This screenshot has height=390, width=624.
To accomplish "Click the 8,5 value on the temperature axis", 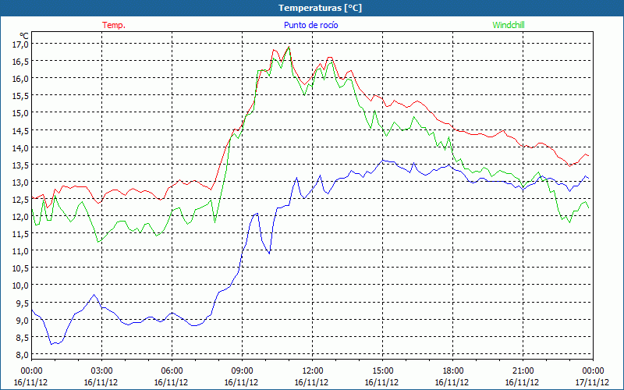I will pyautogui.click(x=23, y=338).
